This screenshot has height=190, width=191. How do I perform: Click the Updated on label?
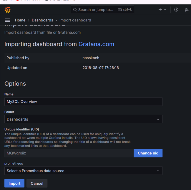[17, 68]
